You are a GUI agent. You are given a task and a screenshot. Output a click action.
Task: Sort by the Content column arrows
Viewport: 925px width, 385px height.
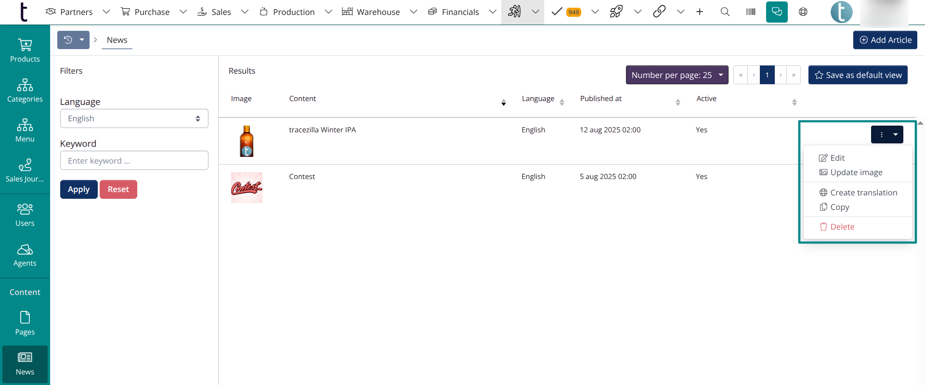(504, 102)
